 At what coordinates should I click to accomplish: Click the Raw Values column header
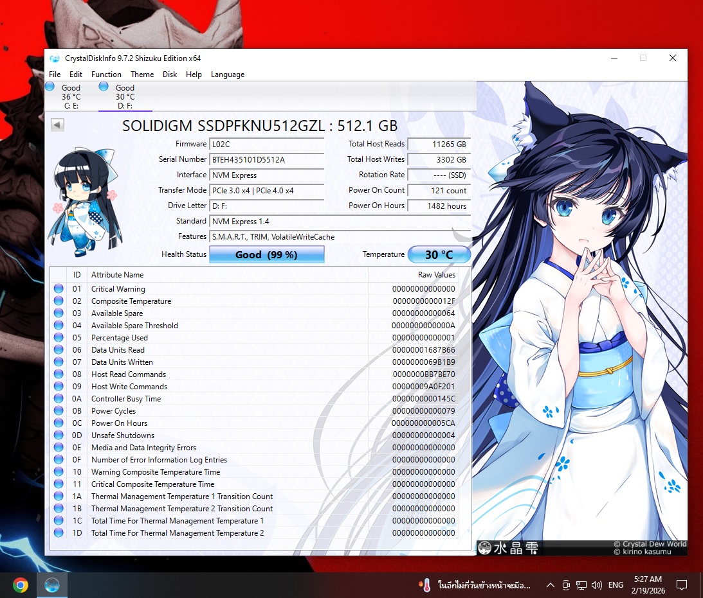pos(436,275)
